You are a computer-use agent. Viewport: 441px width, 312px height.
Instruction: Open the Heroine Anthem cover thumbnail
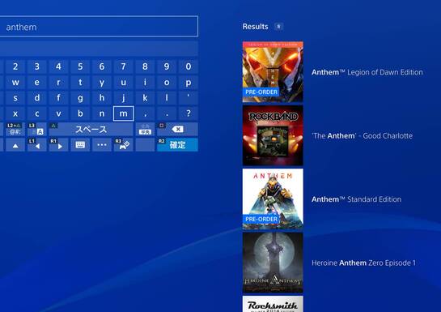[x=273, y=263]
